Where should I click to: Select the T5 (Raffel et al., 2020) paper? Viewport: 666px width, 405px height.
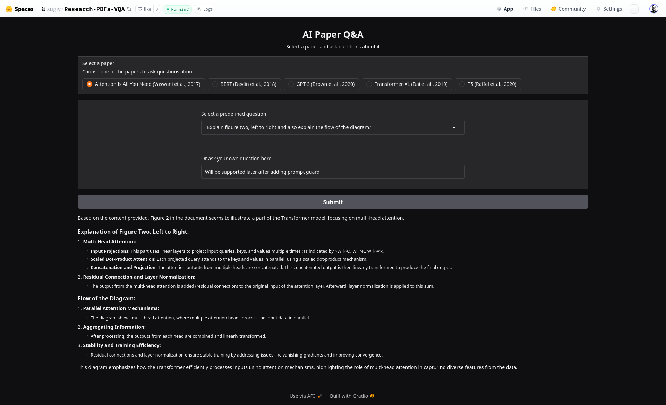point(488,84)
